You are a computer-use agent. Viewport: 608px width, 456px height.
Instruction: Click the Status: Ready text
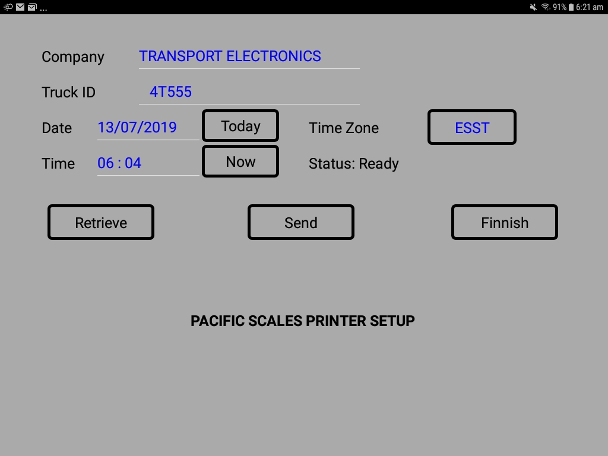pyautogui.click(x=354, y=164)
